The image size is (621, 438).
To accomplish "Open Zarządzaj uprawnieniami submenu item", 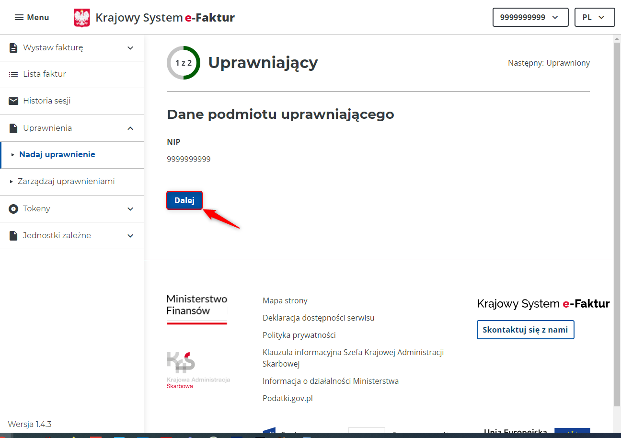I will click(72, 182).
